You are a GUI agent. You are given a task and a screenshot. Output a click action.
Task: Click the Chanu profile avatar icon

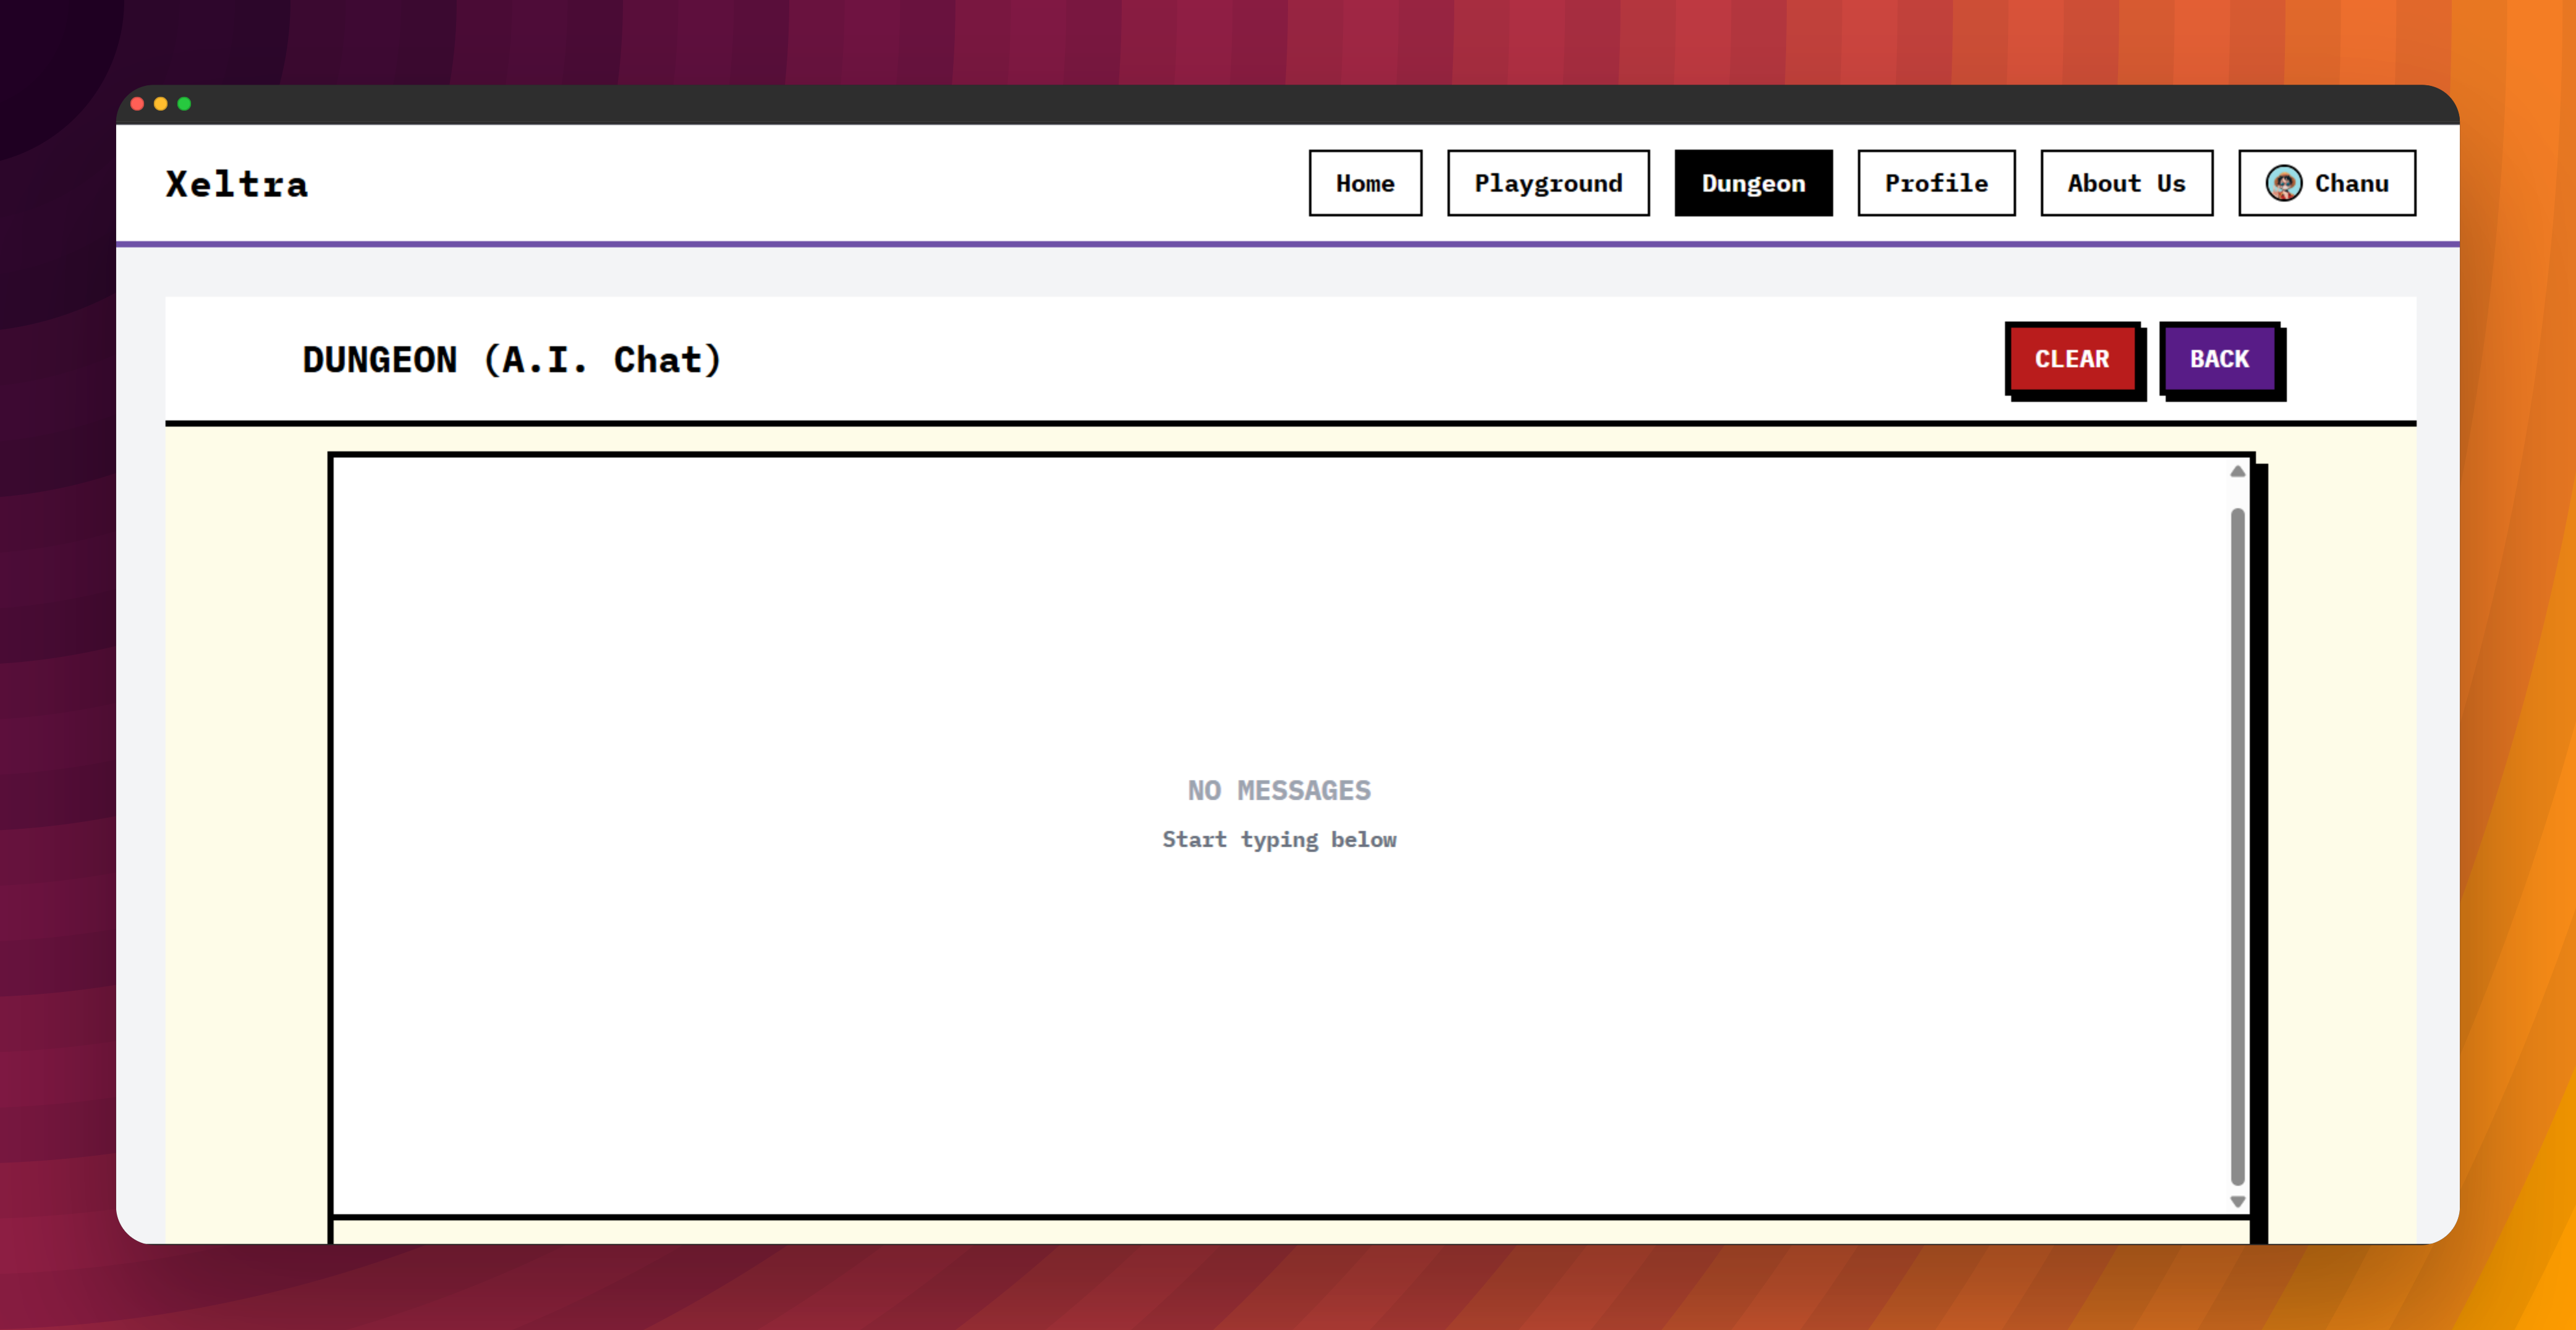click(x=2283, y=183)
